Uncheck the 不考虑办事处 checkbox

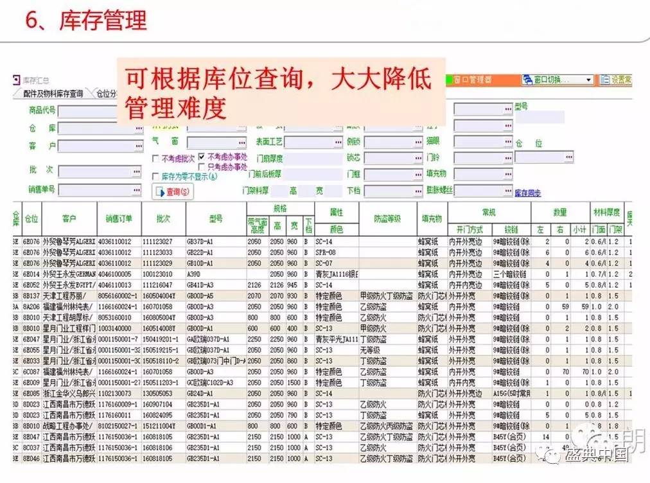pos(202,157)
